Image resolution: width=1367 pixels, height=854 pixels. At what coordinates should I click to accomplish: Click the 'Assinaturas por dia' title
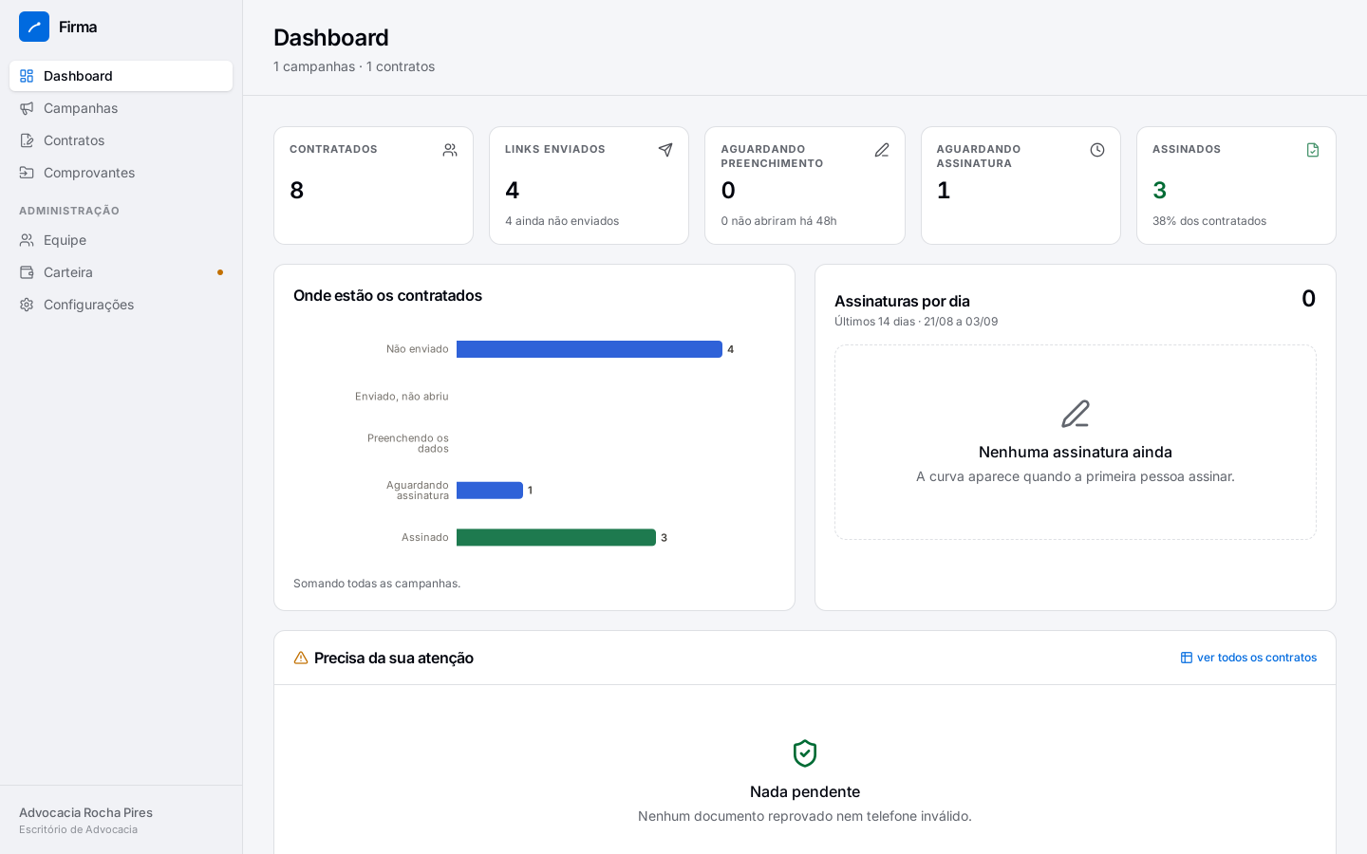pos(902,301)
